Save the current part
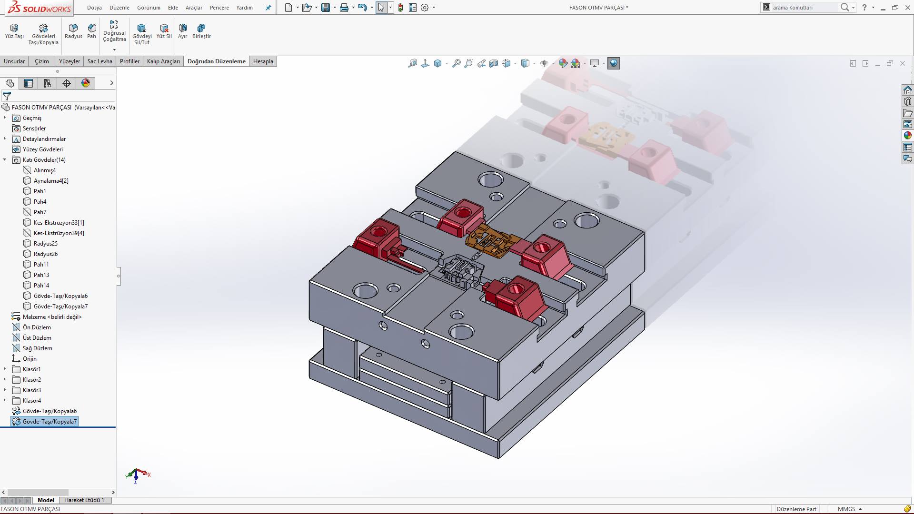The width and height of the screenshot is (914, 514). (326, 8)
